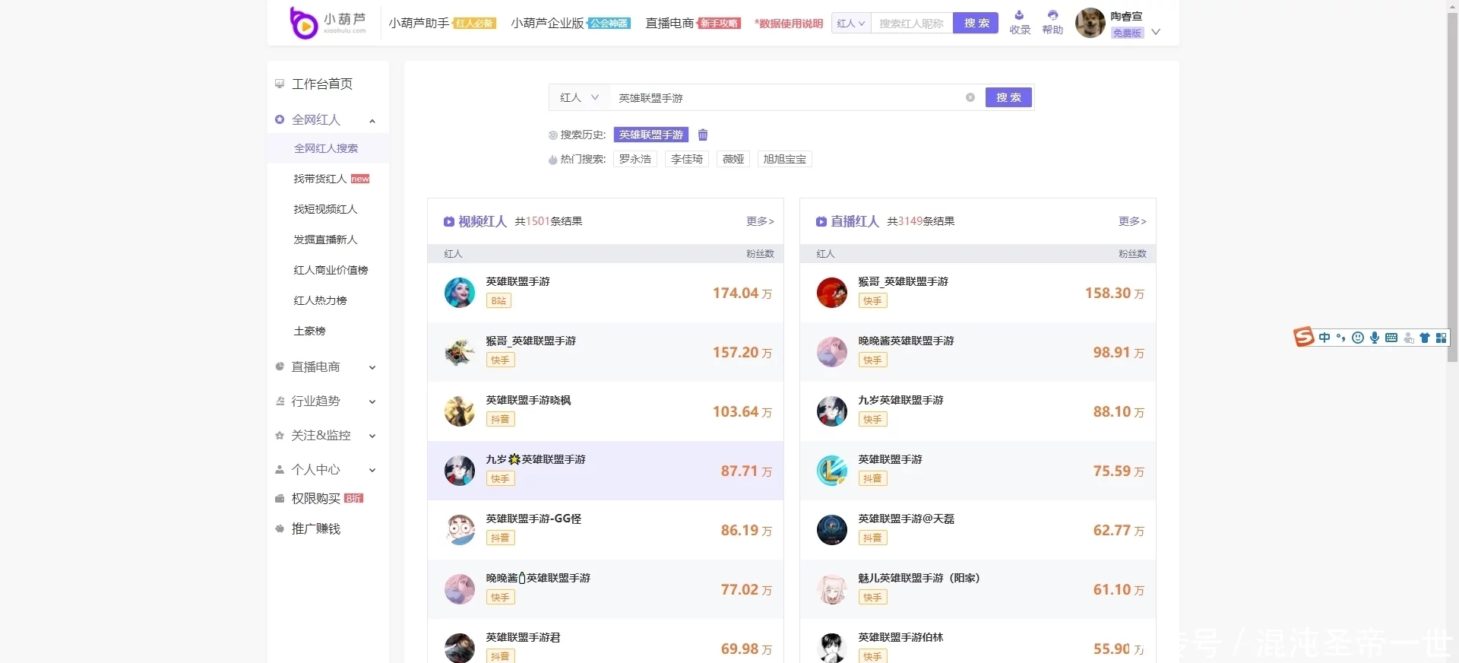
Task: Click hot search tag 罗永浩
Action: pos(635,159)
